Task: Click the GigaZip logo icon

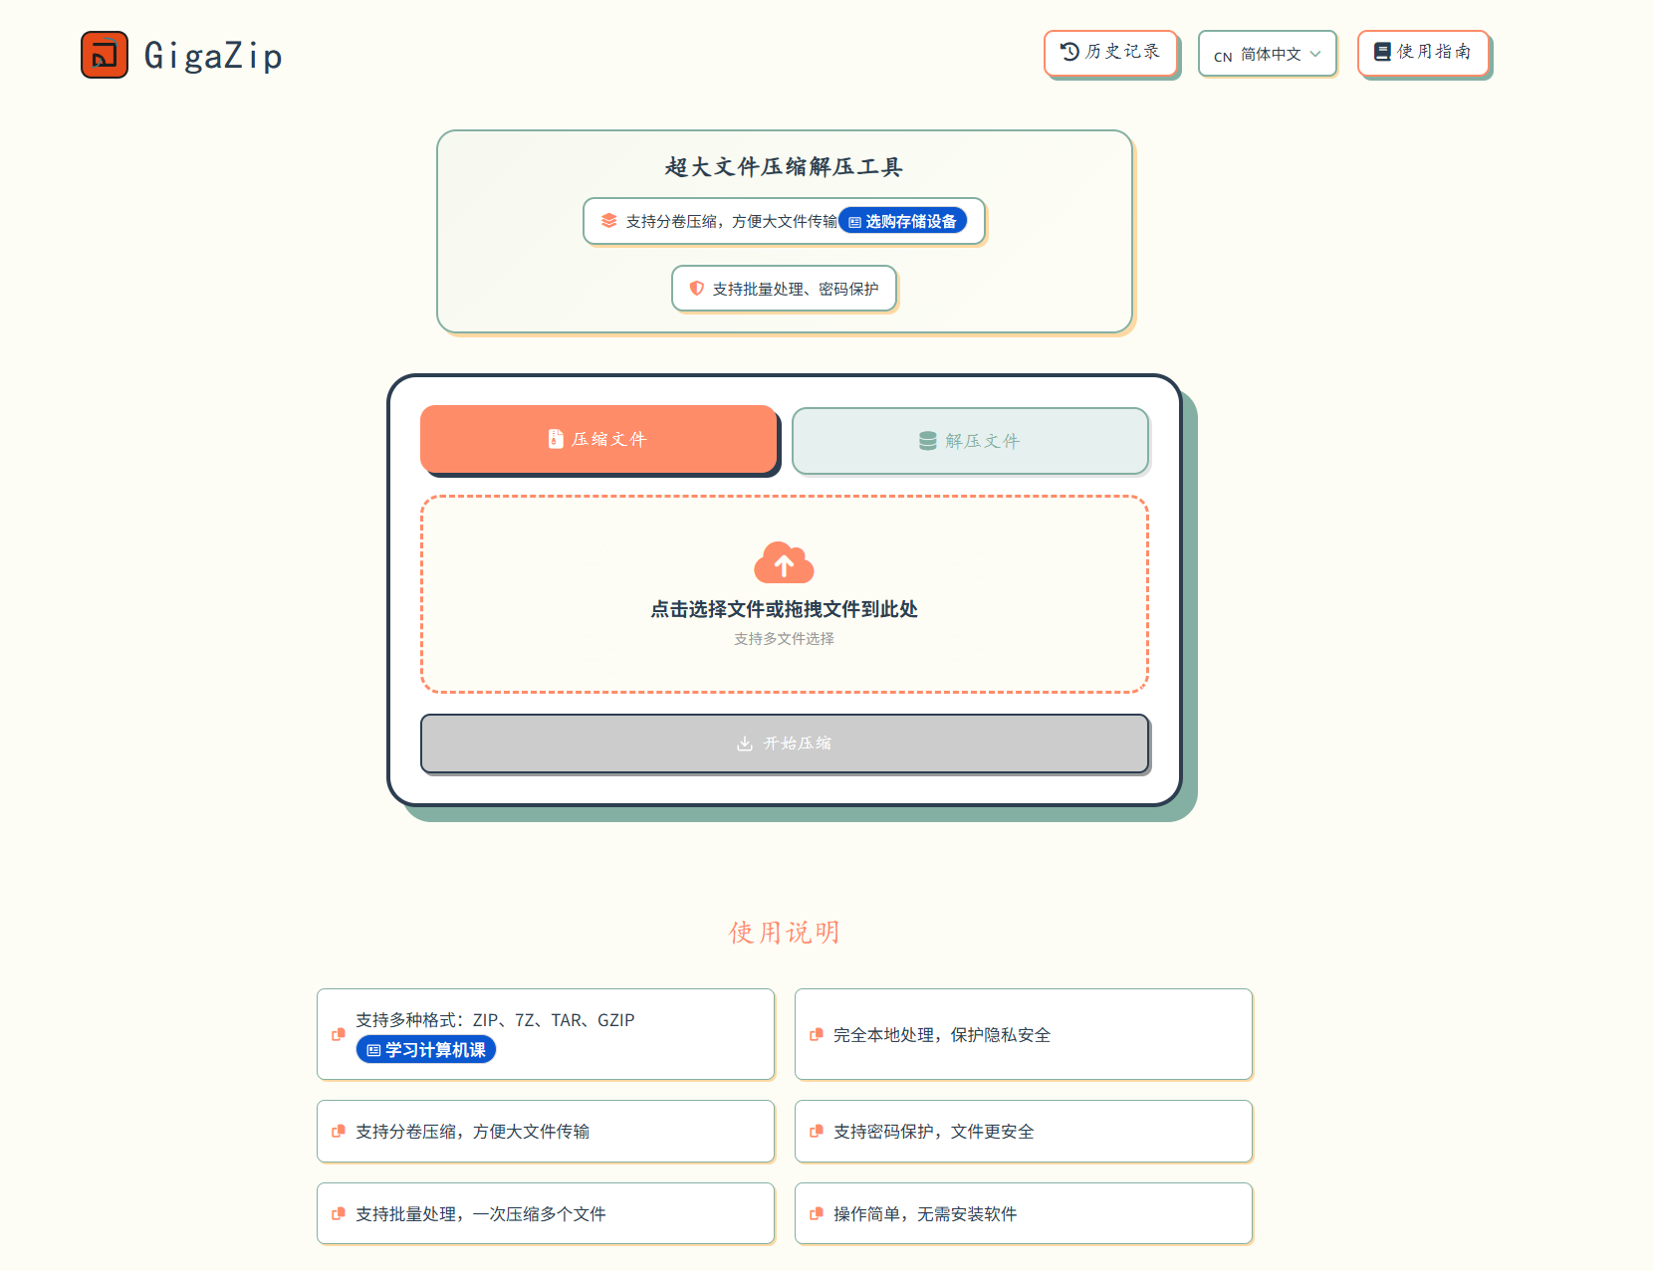Action: click(105, 55)
